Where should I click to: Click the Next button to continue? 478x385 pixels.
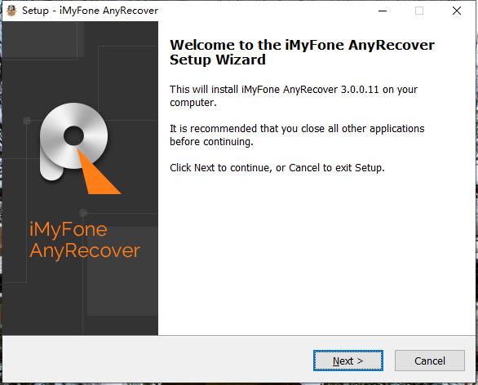click(x=348, y=361)
